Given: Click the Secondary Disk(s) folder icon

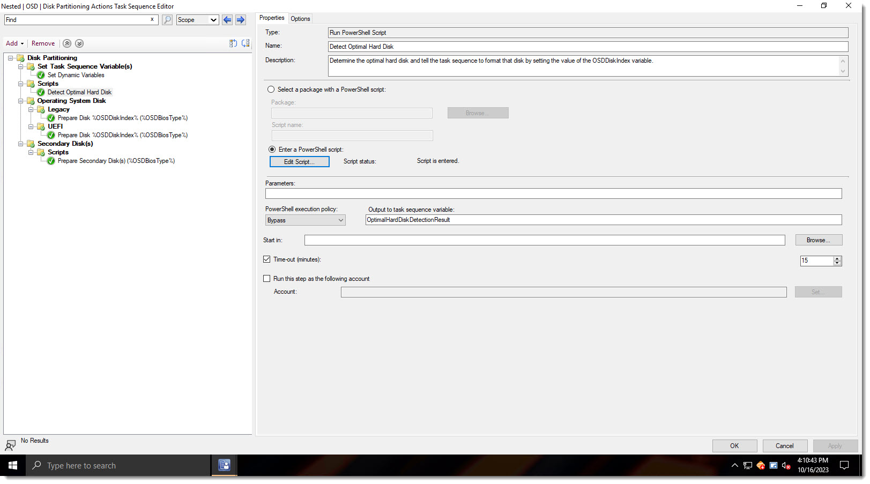Looking at the screenshot, I should click(31, 144).
